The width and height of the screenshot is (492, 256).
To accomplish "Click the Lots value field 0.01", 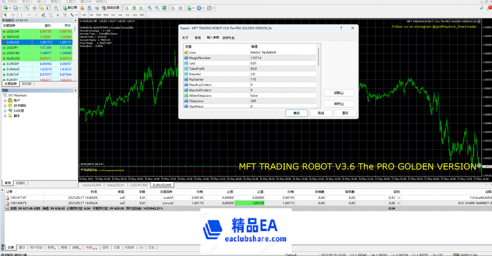I will (x=254, y=63).
